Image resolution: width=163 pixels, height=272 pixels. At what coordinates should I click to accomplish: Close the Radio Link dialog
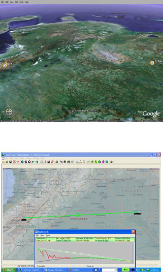[133, 232]
